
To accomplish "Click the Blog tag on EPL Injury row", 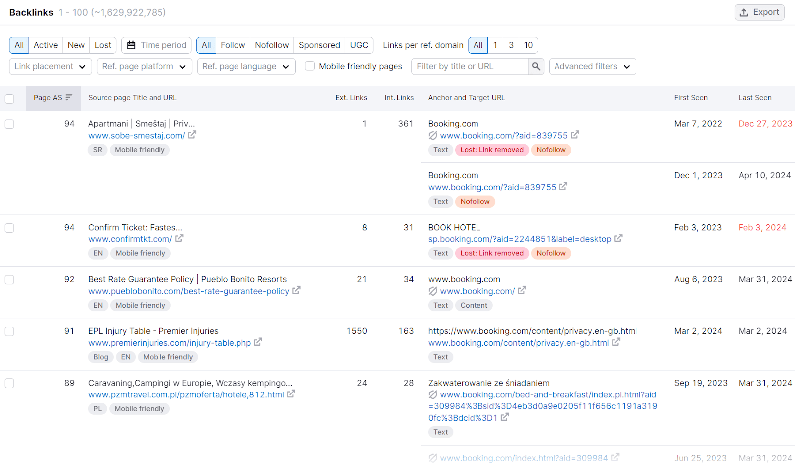I will coord(101,357).
